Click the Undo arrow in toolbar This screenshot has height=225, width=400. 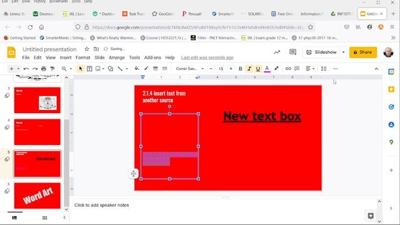pyautogui.click(x=26, y=69)
